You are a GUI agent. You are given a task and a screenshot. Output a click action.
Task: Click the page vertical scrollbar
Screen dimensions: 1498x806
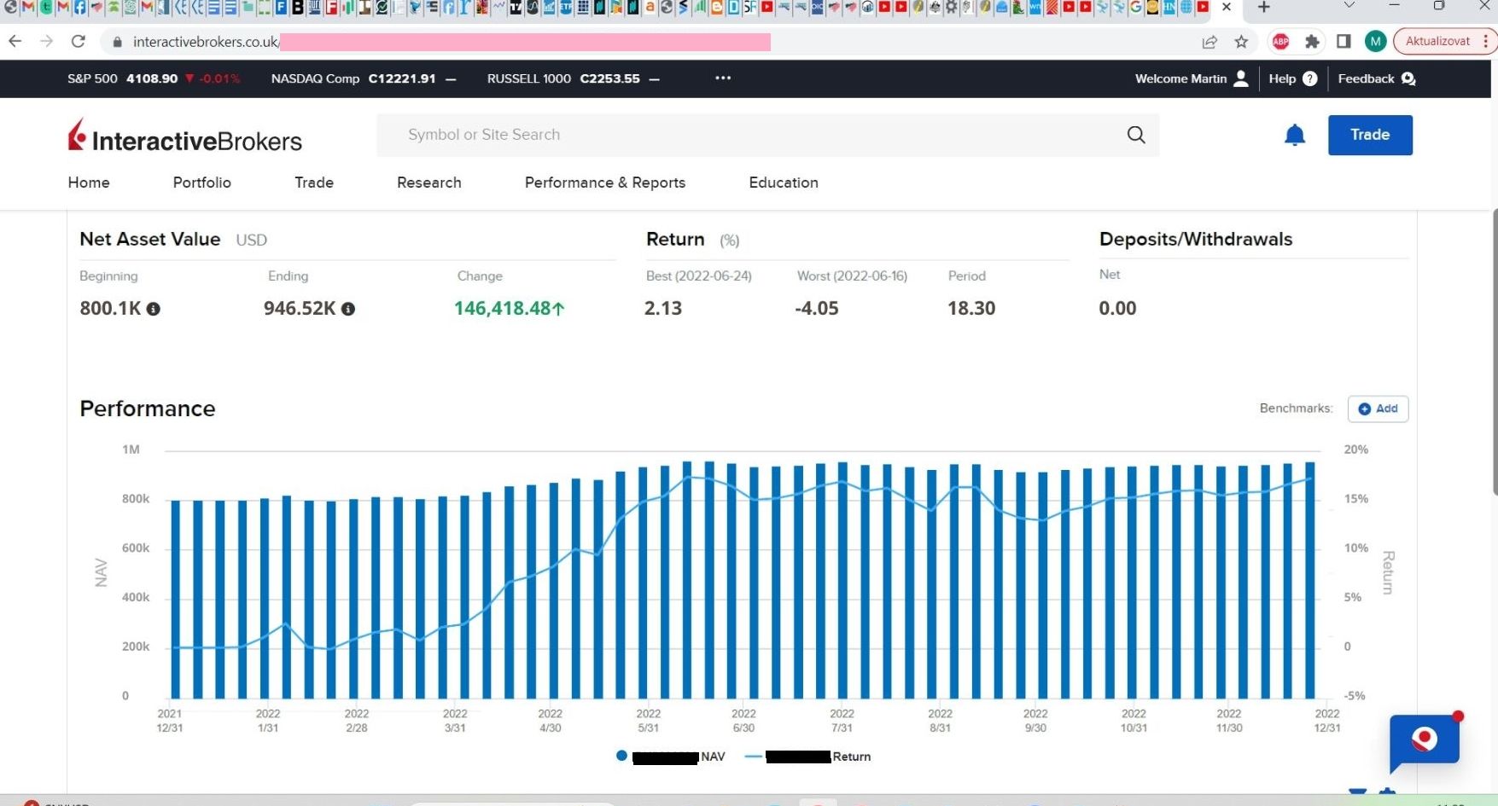[x=1495, y=351]
